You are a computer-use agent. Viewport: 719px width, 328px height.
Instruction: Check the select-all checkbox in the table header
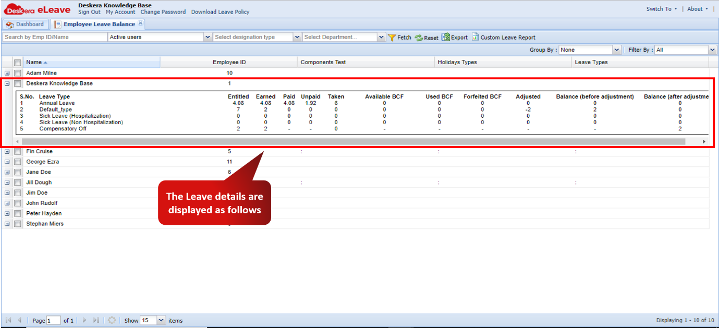17,62
